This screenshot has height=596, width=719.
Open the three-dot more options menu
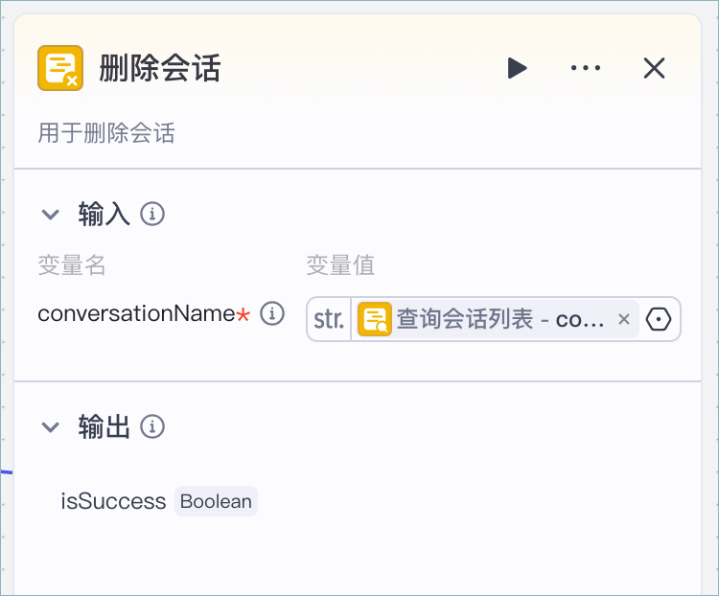tap(586, 68)
